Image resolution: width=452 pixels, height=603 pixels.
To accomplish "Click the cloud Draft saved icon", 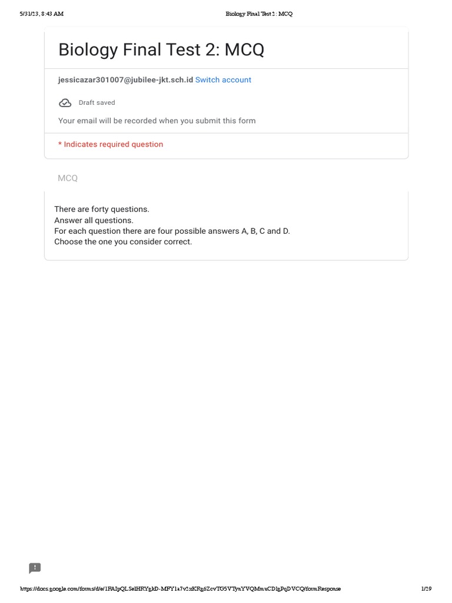I will pyautogui.click(x=65, y=103).
